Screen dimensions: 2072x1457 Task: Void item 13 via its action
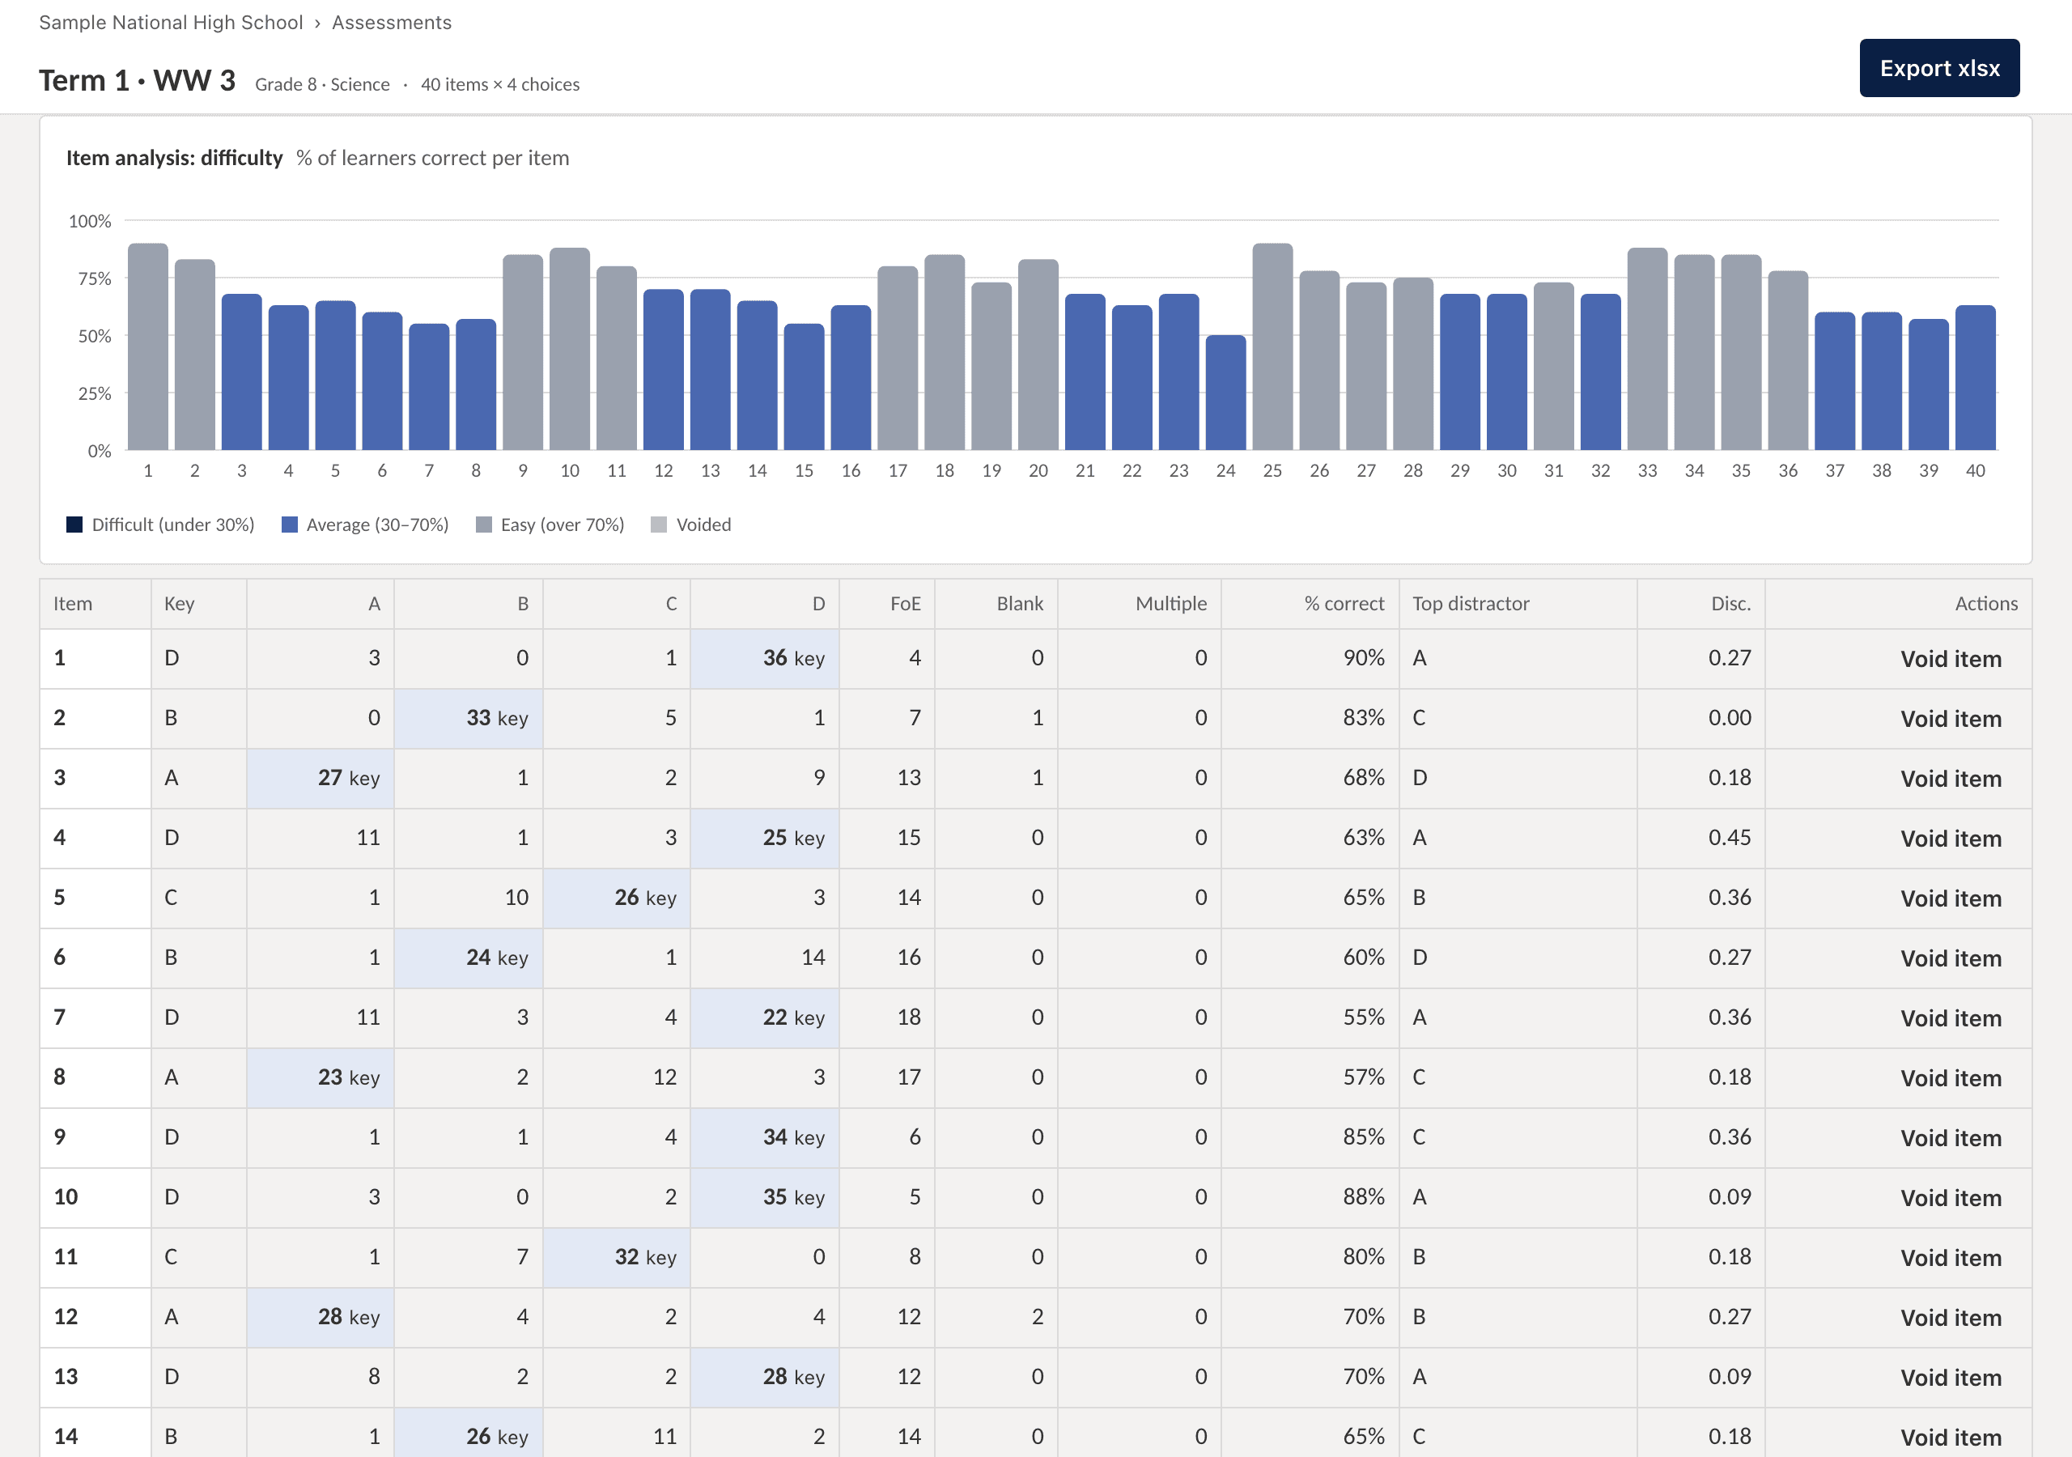(x=1950, y=1378)
